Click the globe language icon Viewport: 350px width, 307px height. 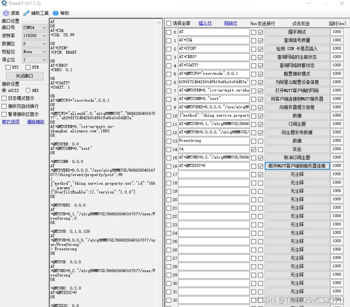(x=6, y=13)
